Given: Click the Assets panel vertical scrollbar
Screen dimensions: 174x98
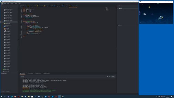Looking at the screenshot, I should coord(18,56).
